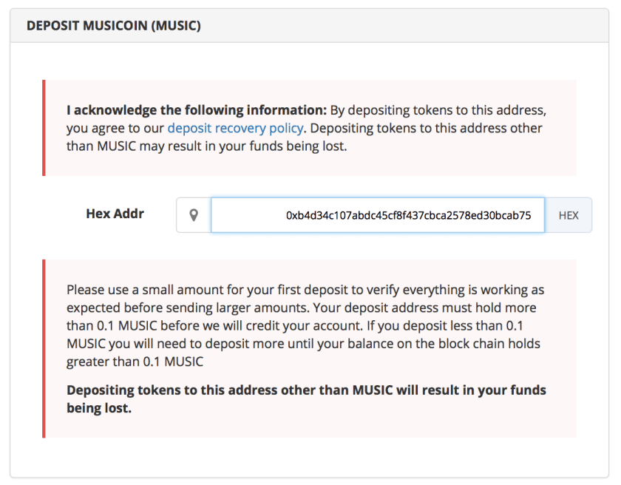Viewport: 621px width, 485px height.
Task: Click the DEPOSIT MUSICOIN (MUSIC) panel header
Action: coord(309,26)
